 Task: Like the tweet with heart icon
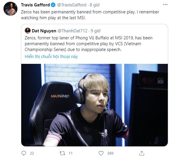coord(101,153)
